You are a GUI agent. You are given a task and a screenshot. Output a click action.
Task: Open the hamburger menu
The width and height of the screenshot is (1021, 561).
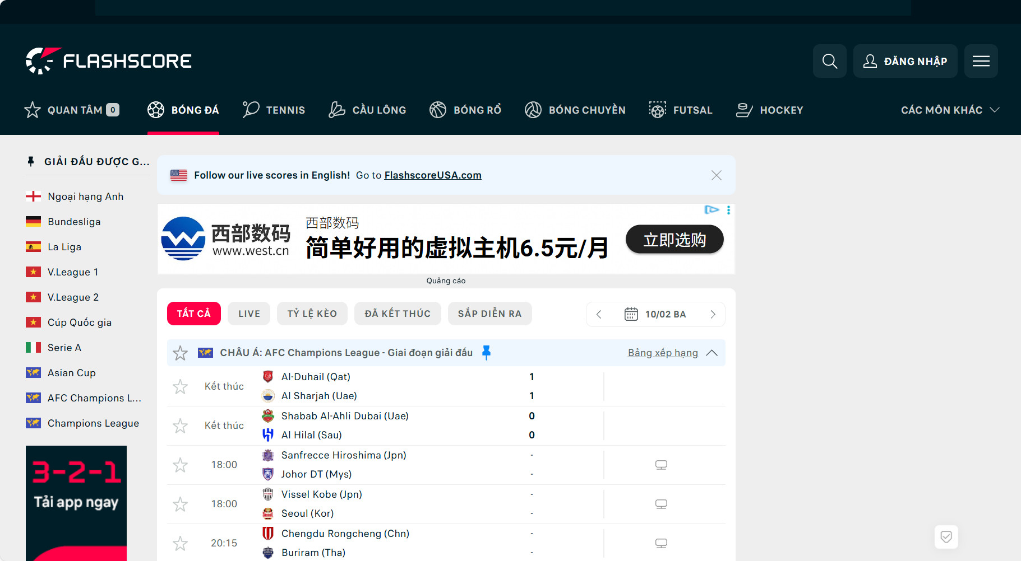pyautogui.click(x=981, y=61)
